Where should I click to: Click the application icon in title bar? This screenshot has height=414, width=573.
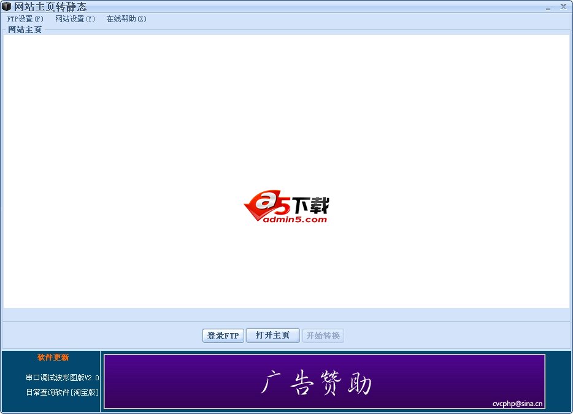(x=7, y=6)
